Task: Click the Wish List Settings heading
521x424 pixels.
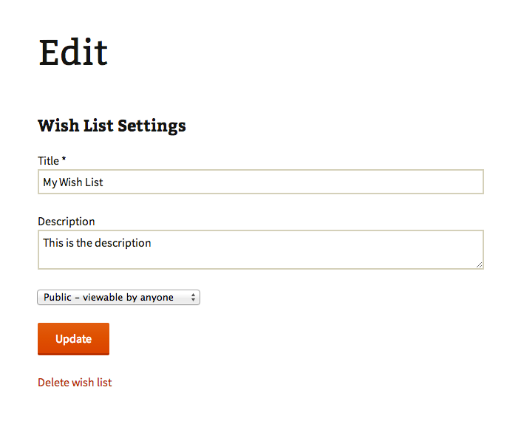Action: tap(112, 126)
